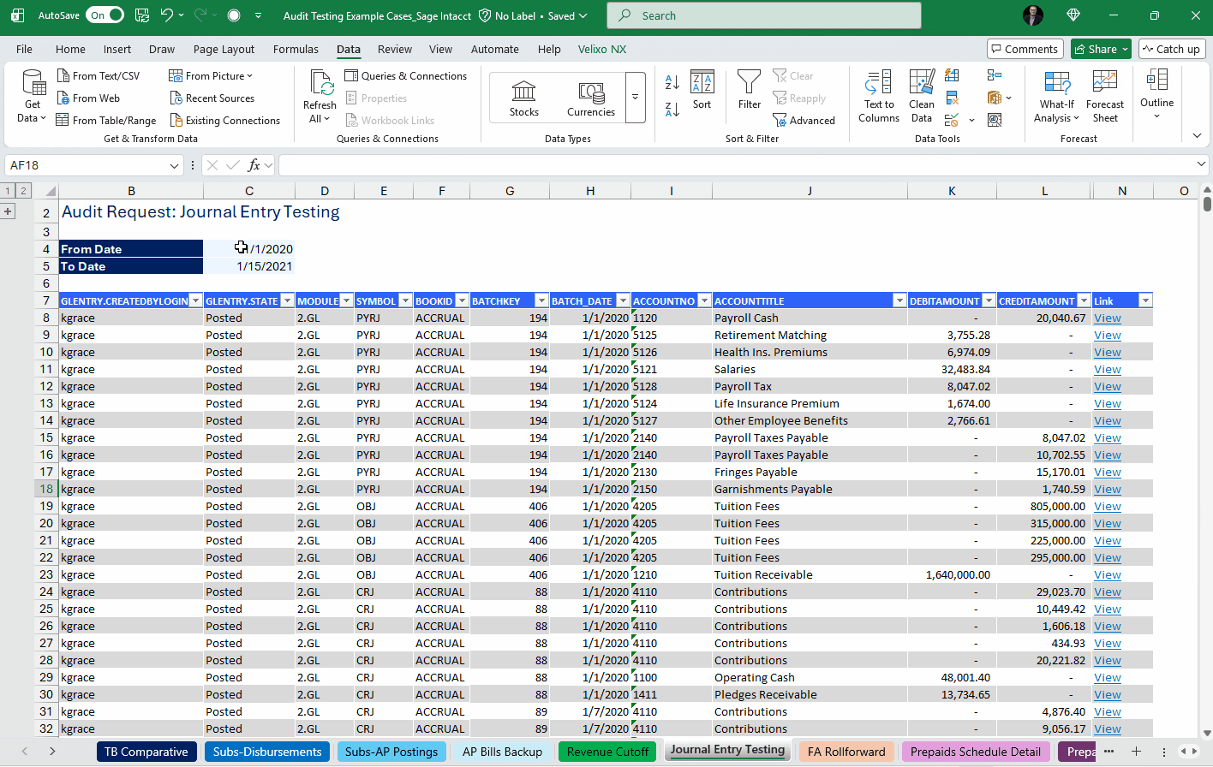The height and width of the screenshot is (767, 1213).
Task: Select Stocks data type
Action: click(x=523, y=98)
